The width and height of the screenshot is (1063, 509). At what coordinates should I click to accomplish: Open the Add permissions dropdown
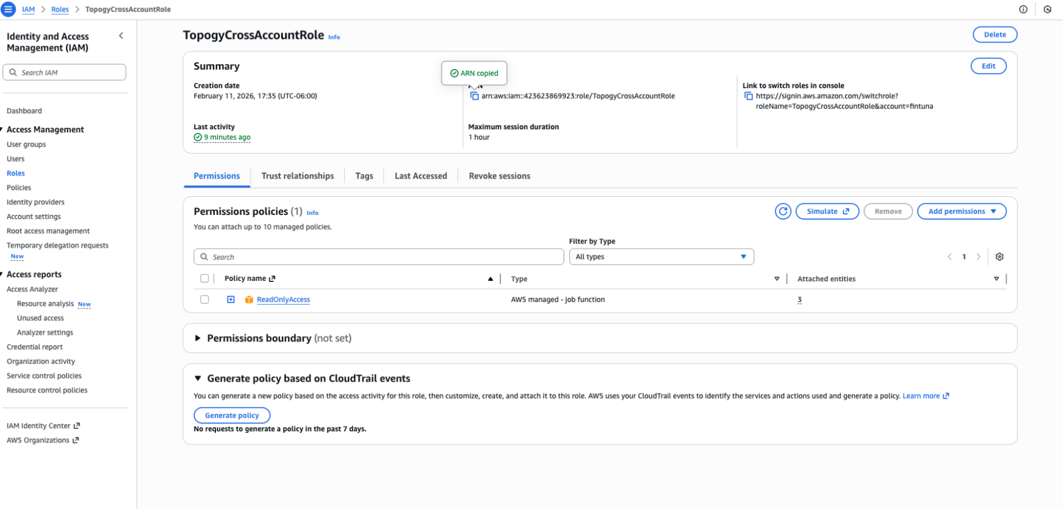(961, 211)
